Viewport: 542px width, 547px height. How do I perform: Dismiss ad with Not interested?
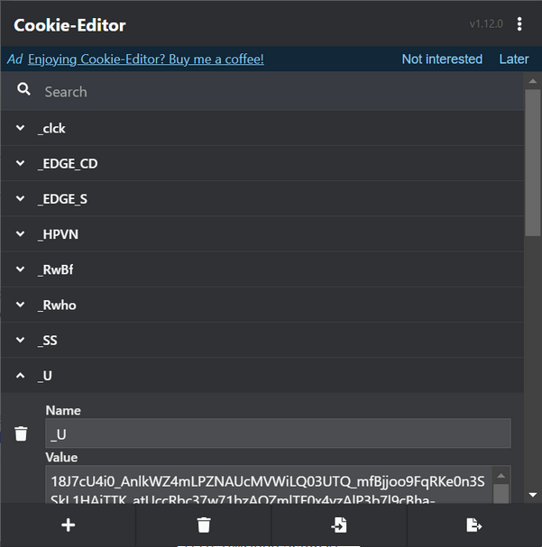(442, 59)
